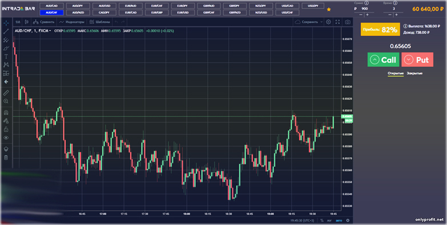This screenshot has width=447, height=225.
Task: Click the Сохранить cloud save button
Action: (x=307, y=22)
